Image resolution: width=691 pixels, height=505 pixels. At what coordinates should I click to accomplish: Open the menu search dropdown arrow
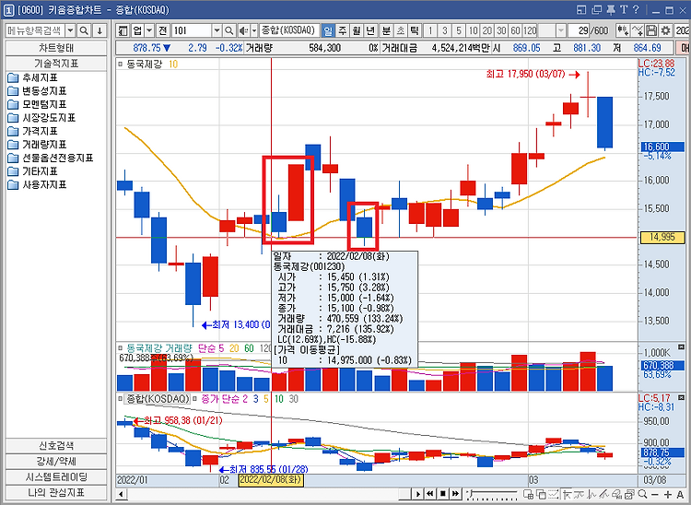pyautogui.click(x=70, y=30)
